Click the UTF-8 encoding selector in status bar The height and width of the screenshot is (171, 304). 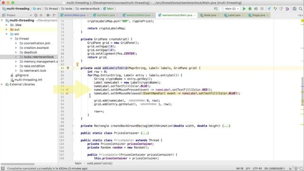click(x=257, y=169)
